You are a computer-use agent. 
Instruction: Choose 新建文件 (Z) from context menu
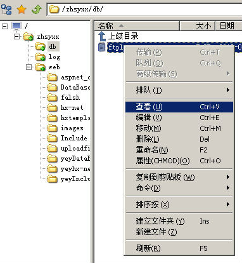click(179, 232)
